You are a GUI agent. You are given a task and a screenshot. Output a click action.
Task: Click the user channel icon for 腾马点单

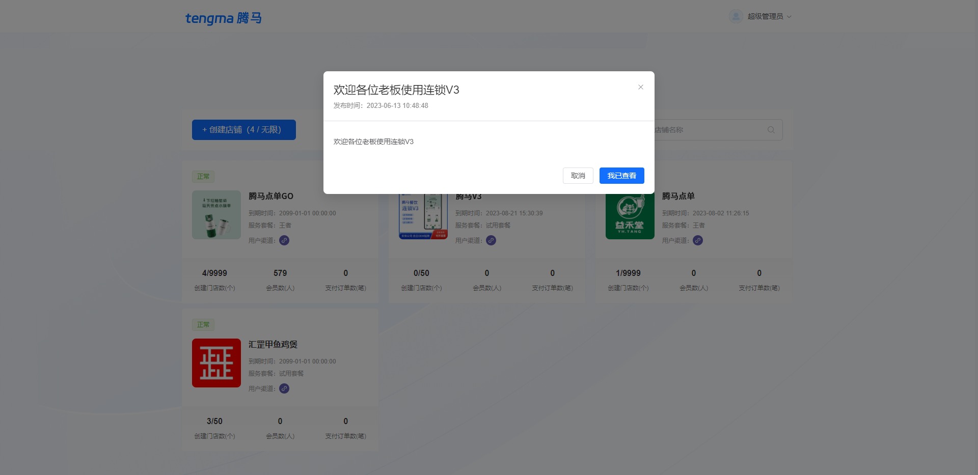pos(698,240)
